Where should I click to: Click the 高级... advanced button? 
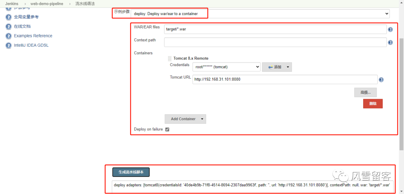pos(365,92)
